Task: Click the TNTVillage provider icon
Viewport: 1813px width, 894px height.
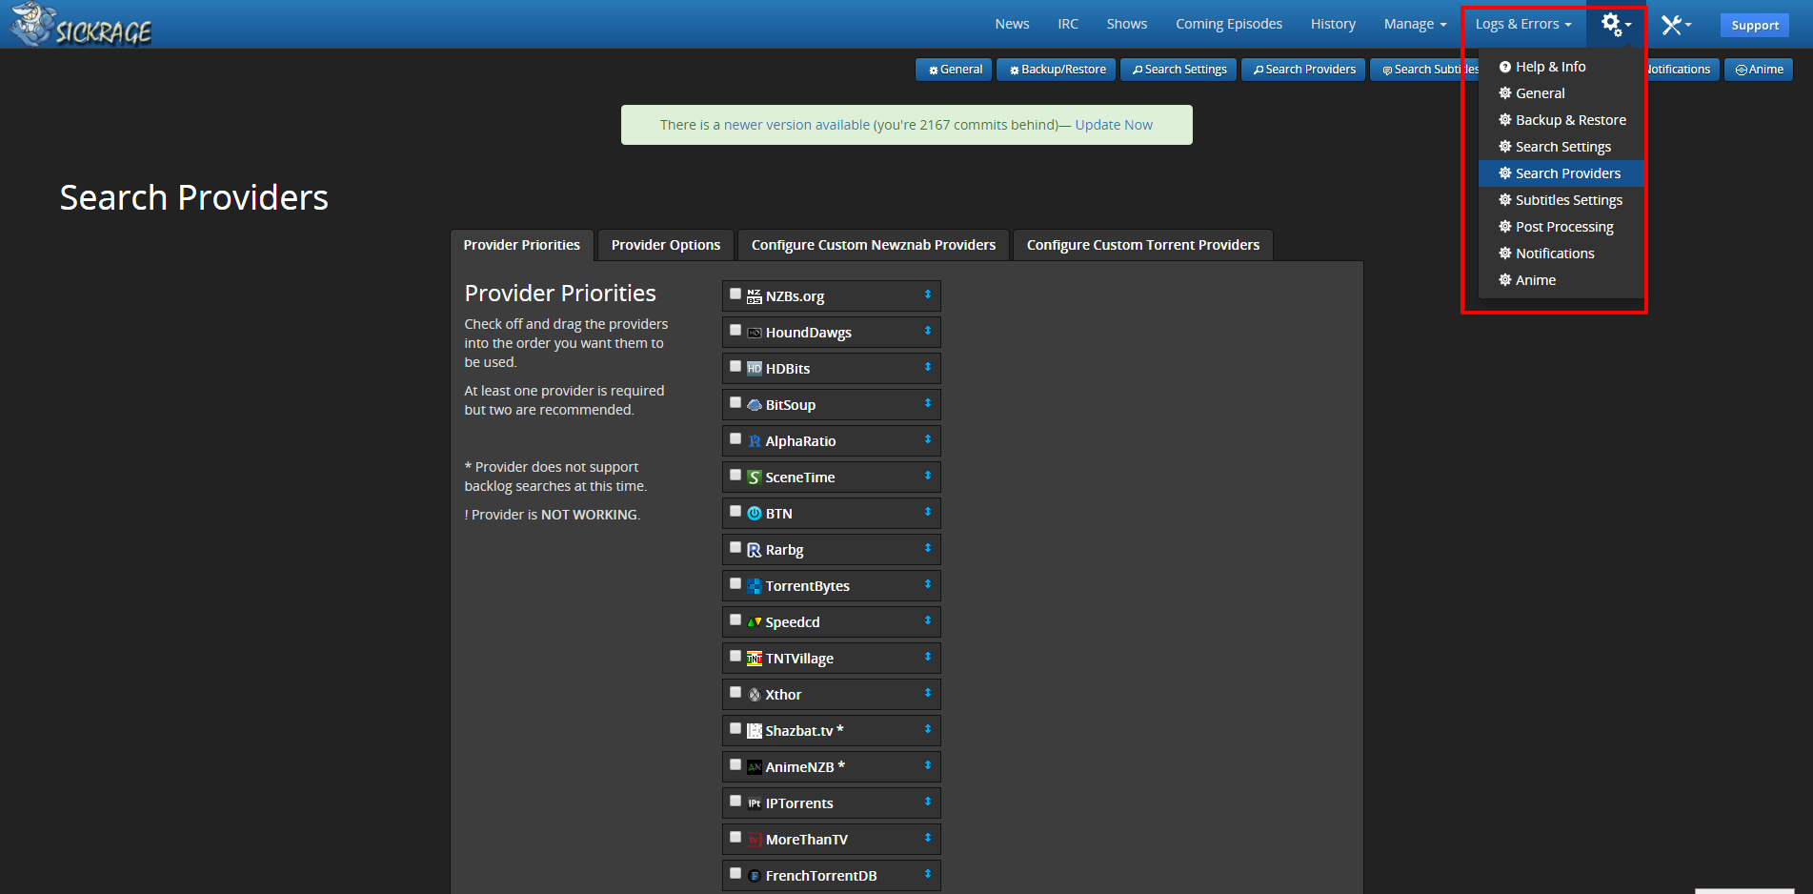Action: pos(755,659)
